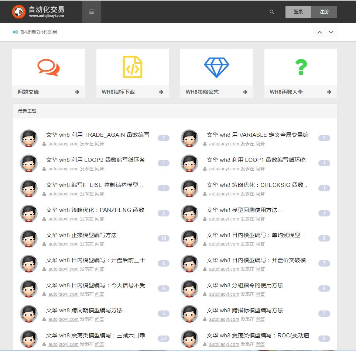Open topic 分组指令的使用方法
The image size is (356, 351).
pyautogui.click(x=247, y=285)
